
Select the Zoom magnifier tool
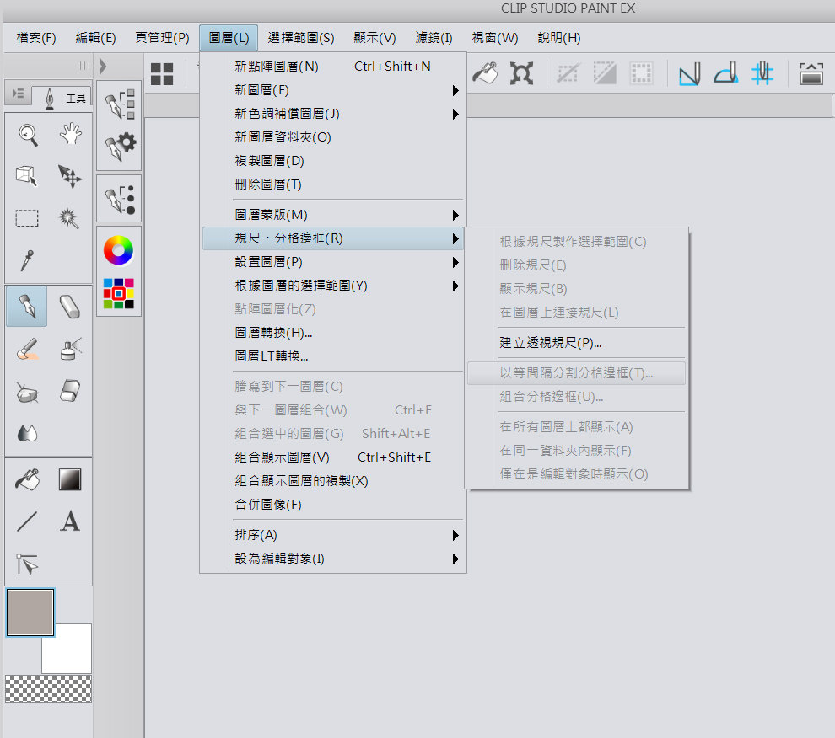27,135
